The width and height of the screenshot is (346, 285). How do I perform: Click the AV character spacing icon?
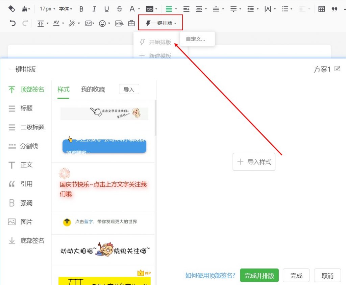click(56, 23)
